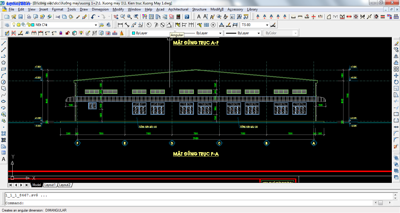Open the ByLayer linetype dropdown
400x213 pixels.
pyautogui.click(x=220, y=33)
